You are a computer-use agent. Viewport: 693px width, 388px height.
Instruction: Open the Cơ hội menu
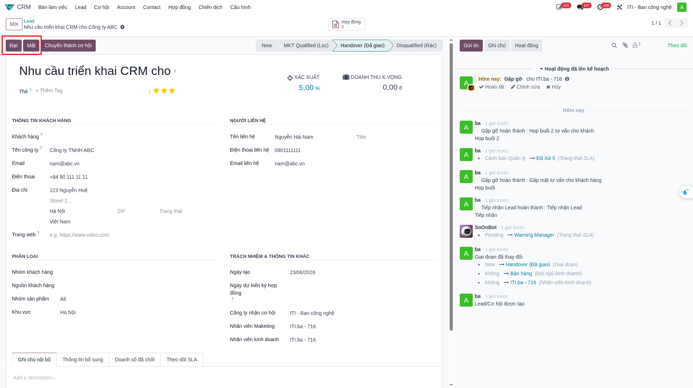[x=101, y=7]
